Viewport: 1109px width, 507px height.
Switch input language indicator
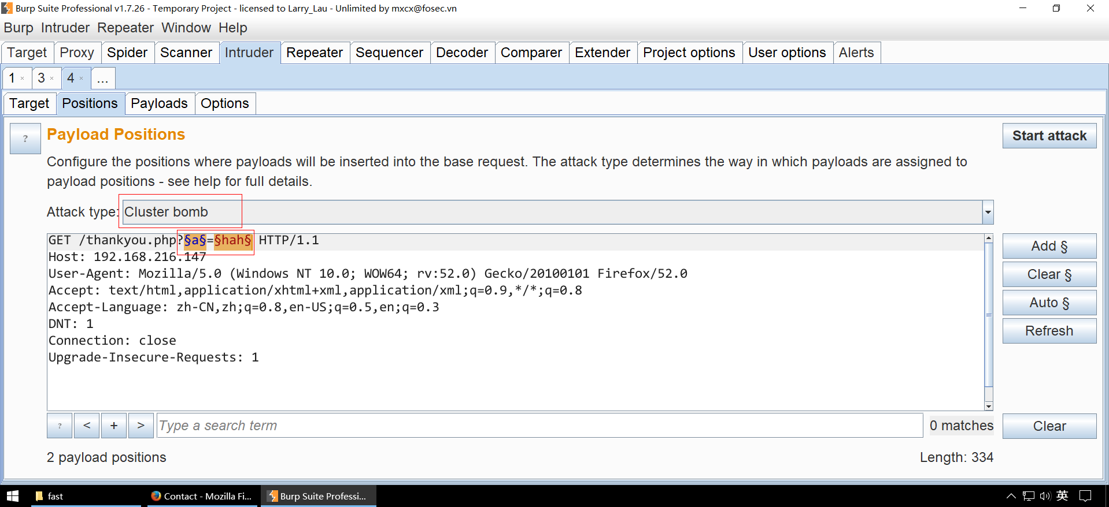[x=1062, y=496]
